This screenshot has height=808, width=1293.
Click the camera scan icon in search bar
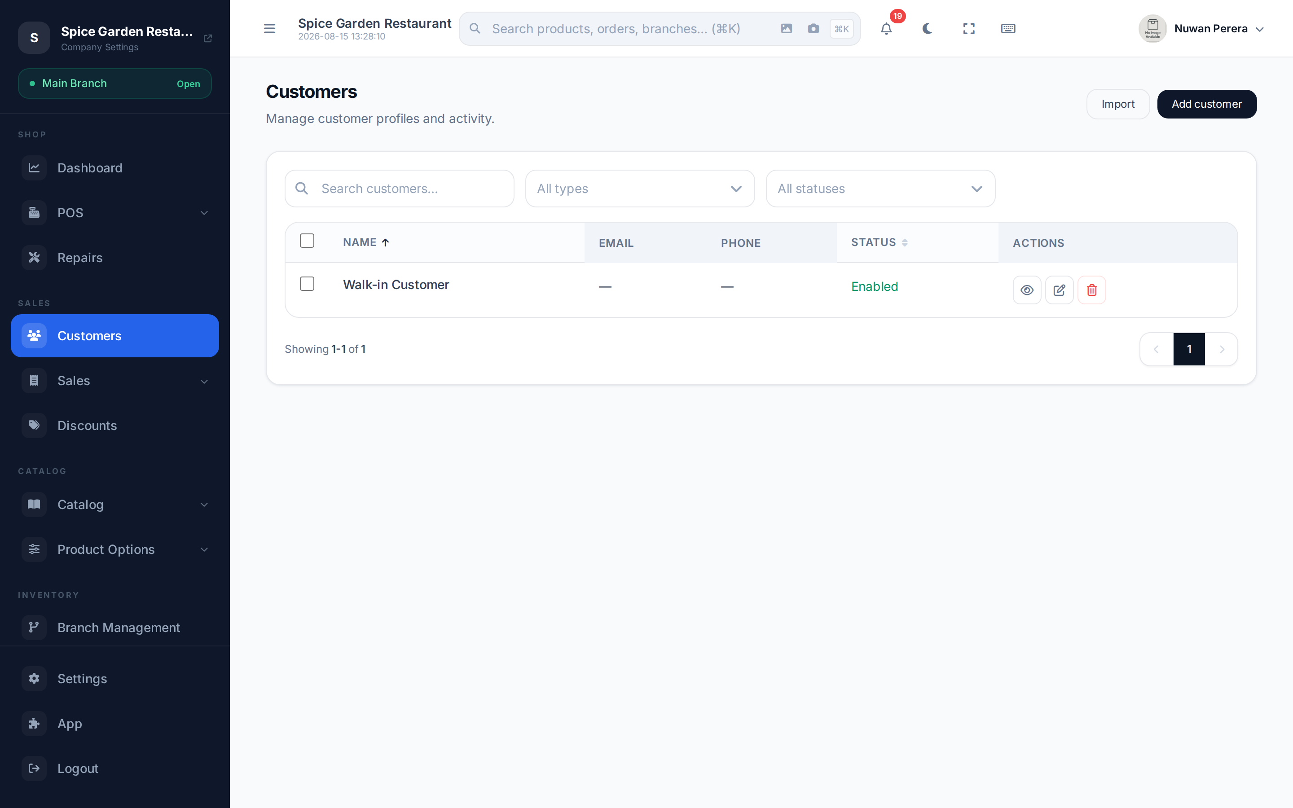click(813, 29)
